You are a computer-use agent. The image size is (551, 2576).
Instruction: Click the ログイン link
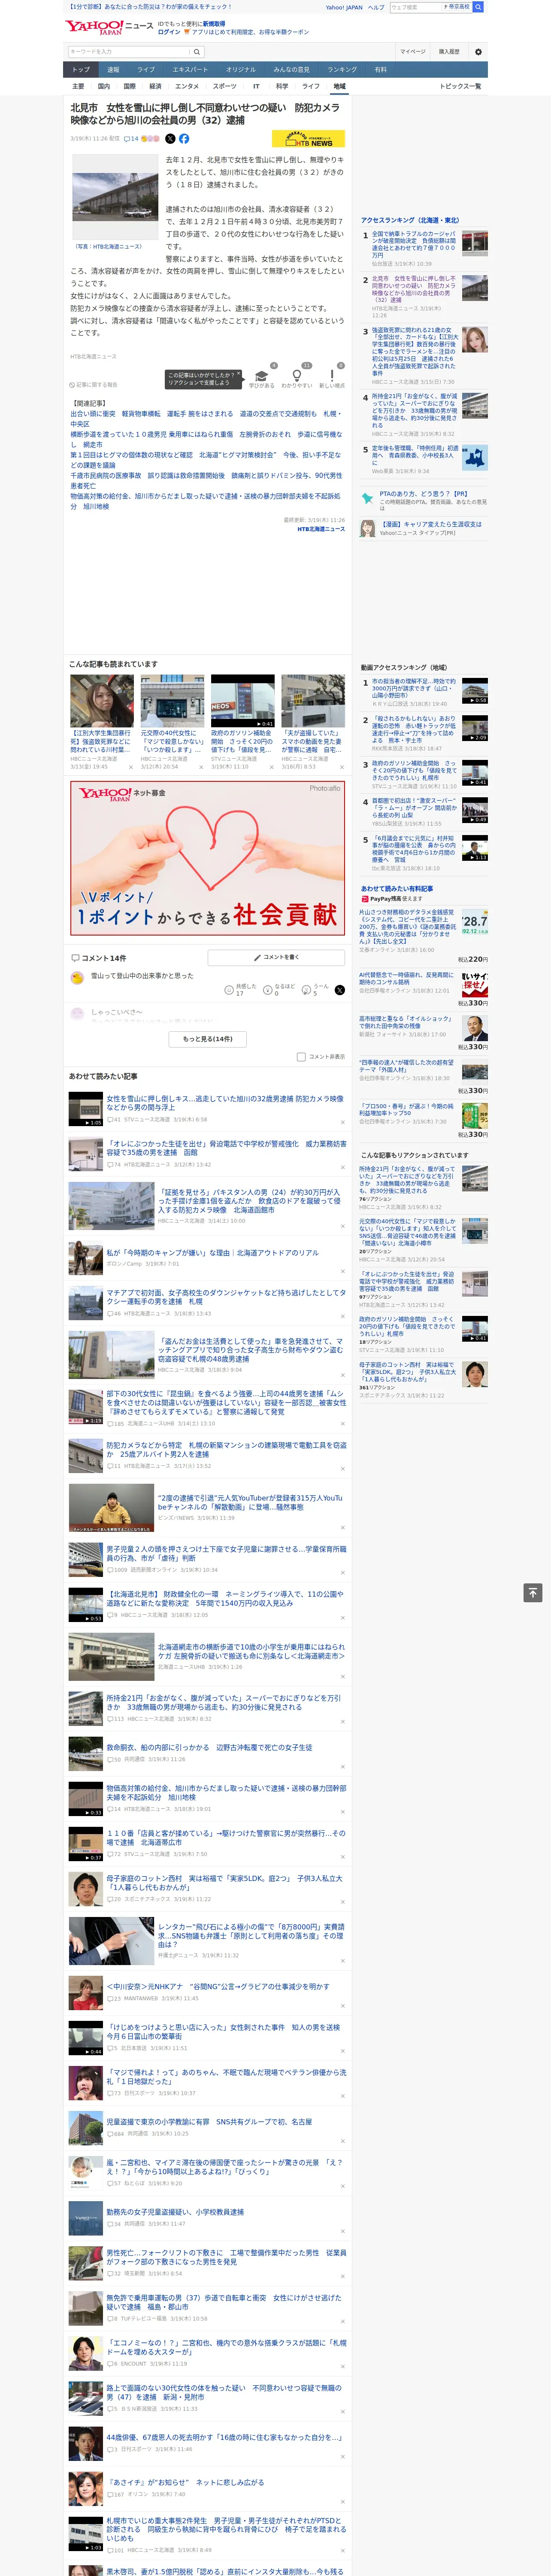(169, 32)
